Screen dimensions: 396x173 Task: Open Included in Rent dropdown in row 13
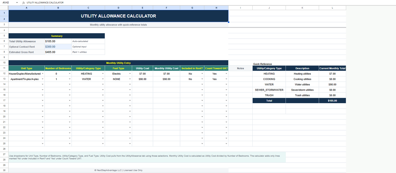tap(202, 79)
